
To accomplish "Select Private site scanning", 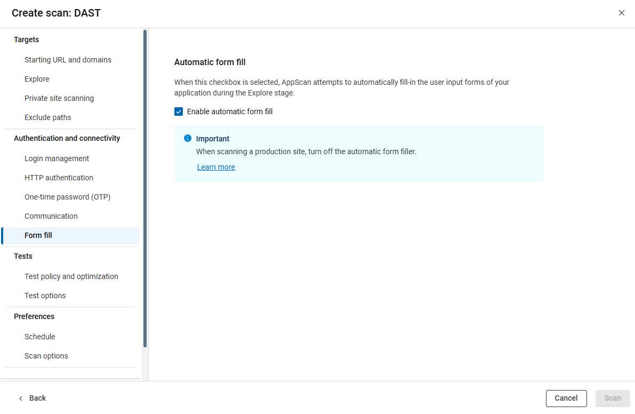I will [59, 98].
